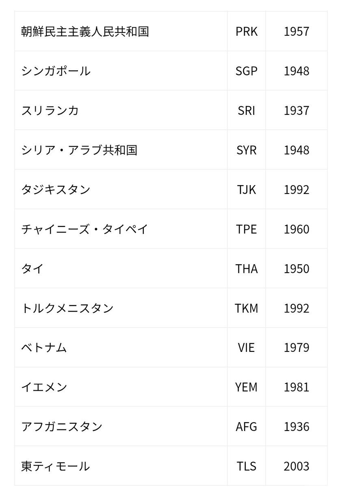This screenshot has width=342, height=487.
Task: Click the year 1960 in the TPE row
Action: pos(297,229)
